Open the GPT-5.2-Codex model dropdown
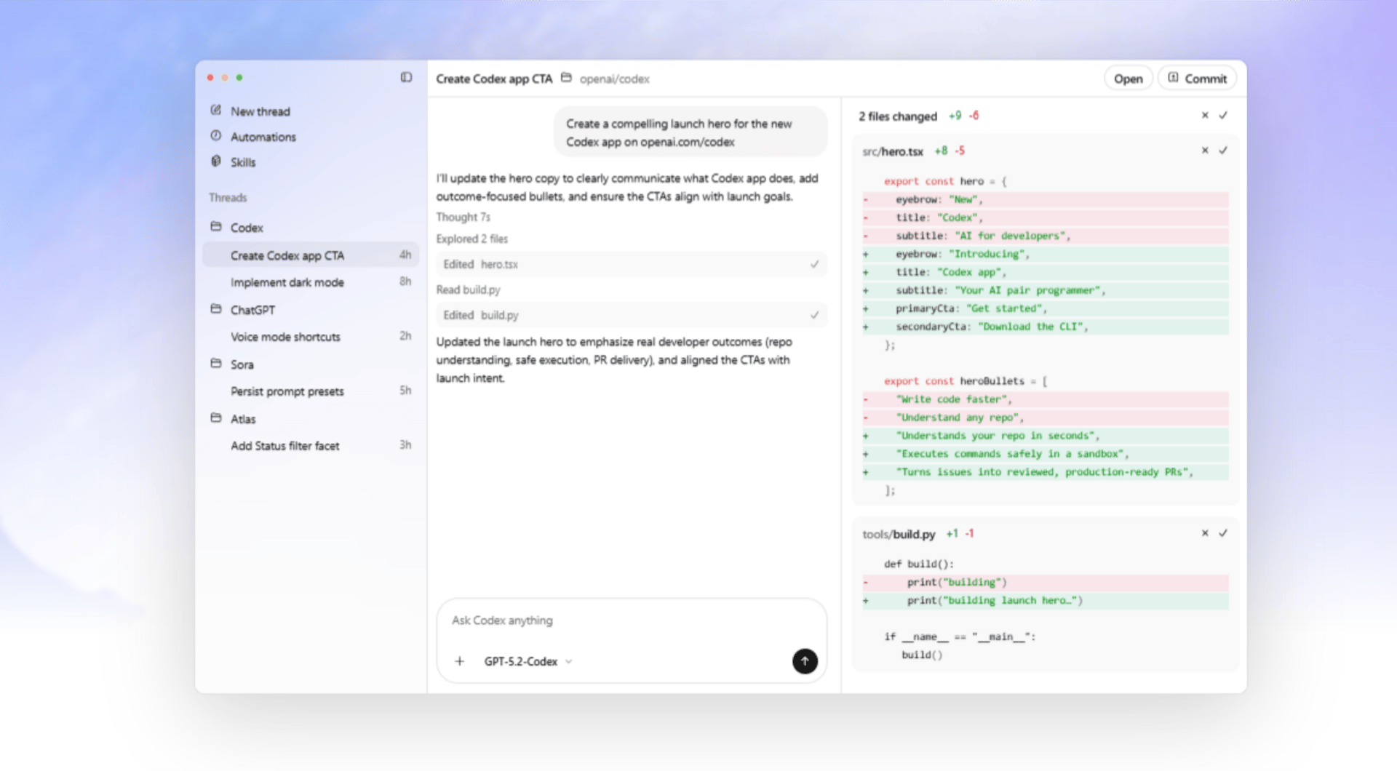Image resolution: width=1397 pixels, height=771 pixels. (x=528, y=661)
